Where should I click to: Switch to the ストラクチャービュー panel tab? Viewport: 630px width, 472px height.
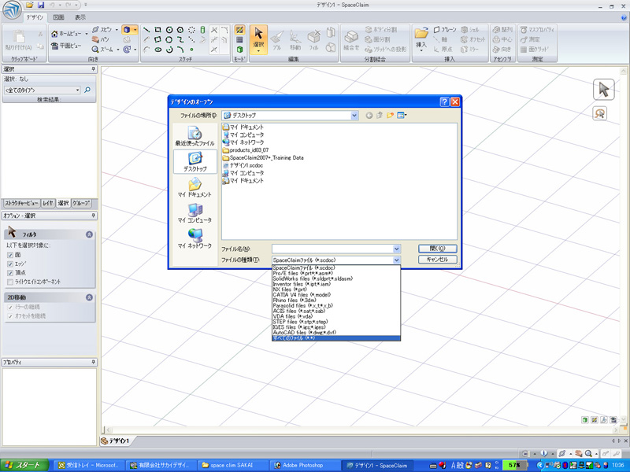(x=21, y=202)
